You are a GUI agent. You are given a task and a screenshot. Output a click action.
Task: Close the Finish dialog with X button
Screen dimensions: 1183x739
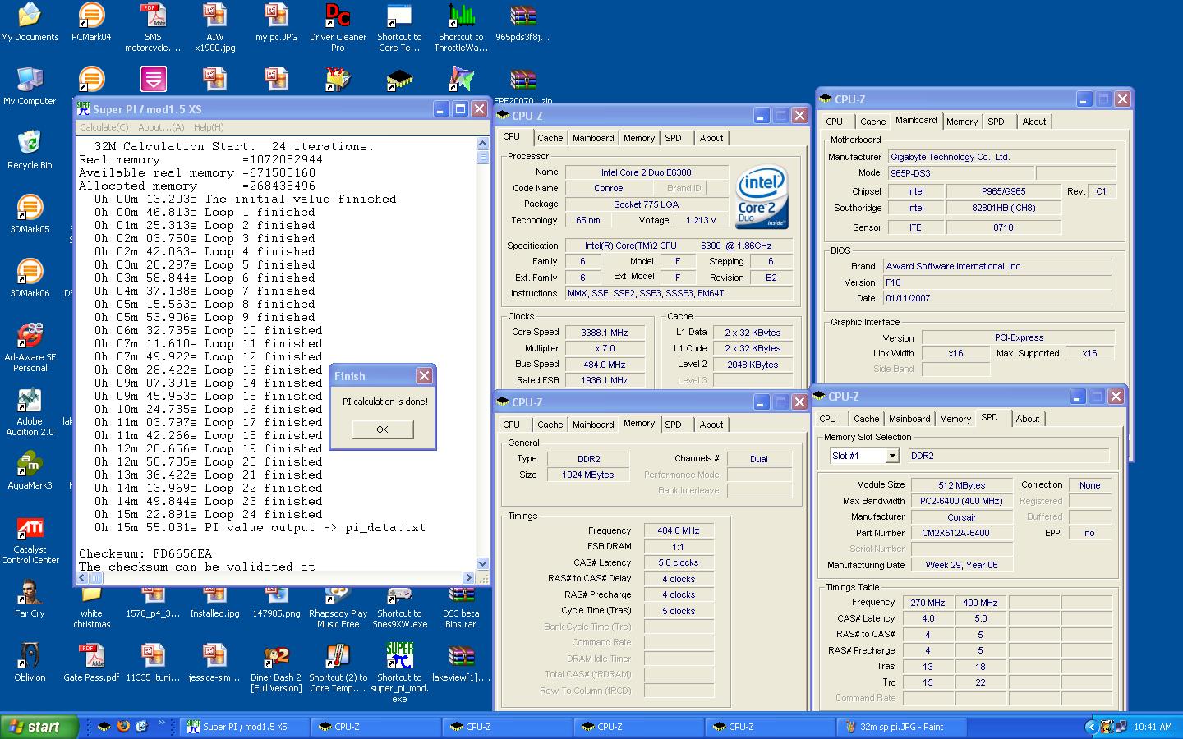pos(424,376)
